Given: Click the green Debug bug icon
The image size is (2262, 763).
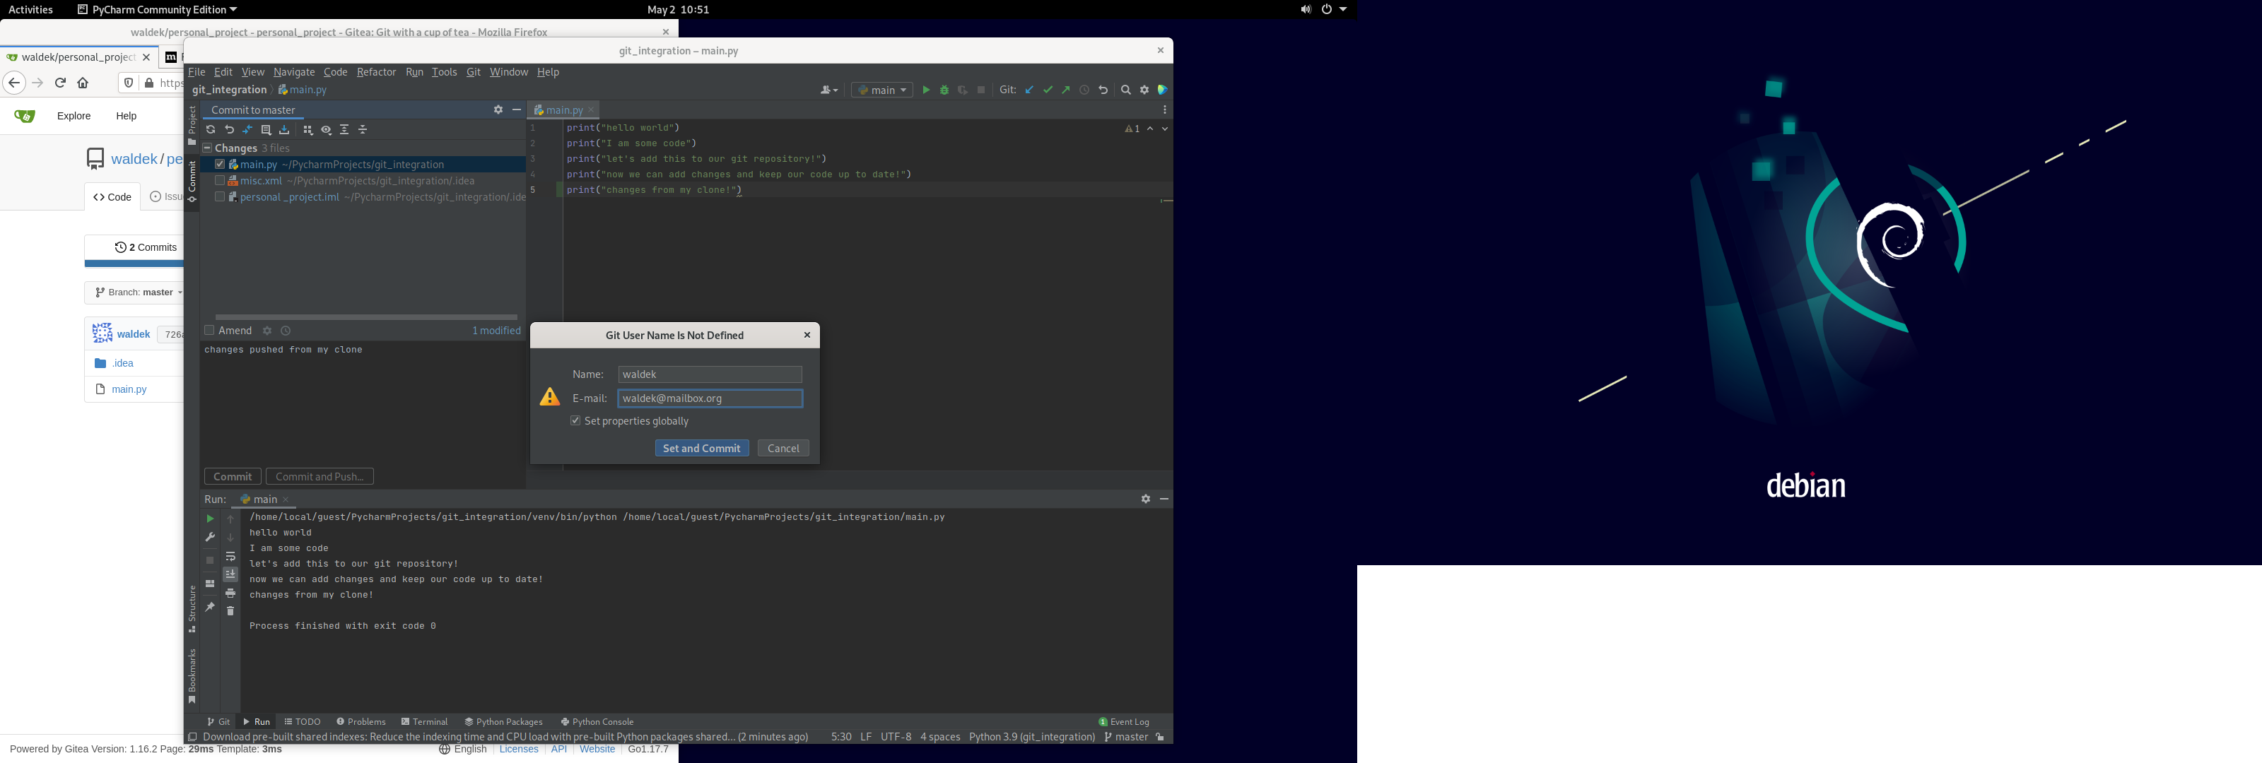Looking at the screenshot, I should click(x=944, y=90).
